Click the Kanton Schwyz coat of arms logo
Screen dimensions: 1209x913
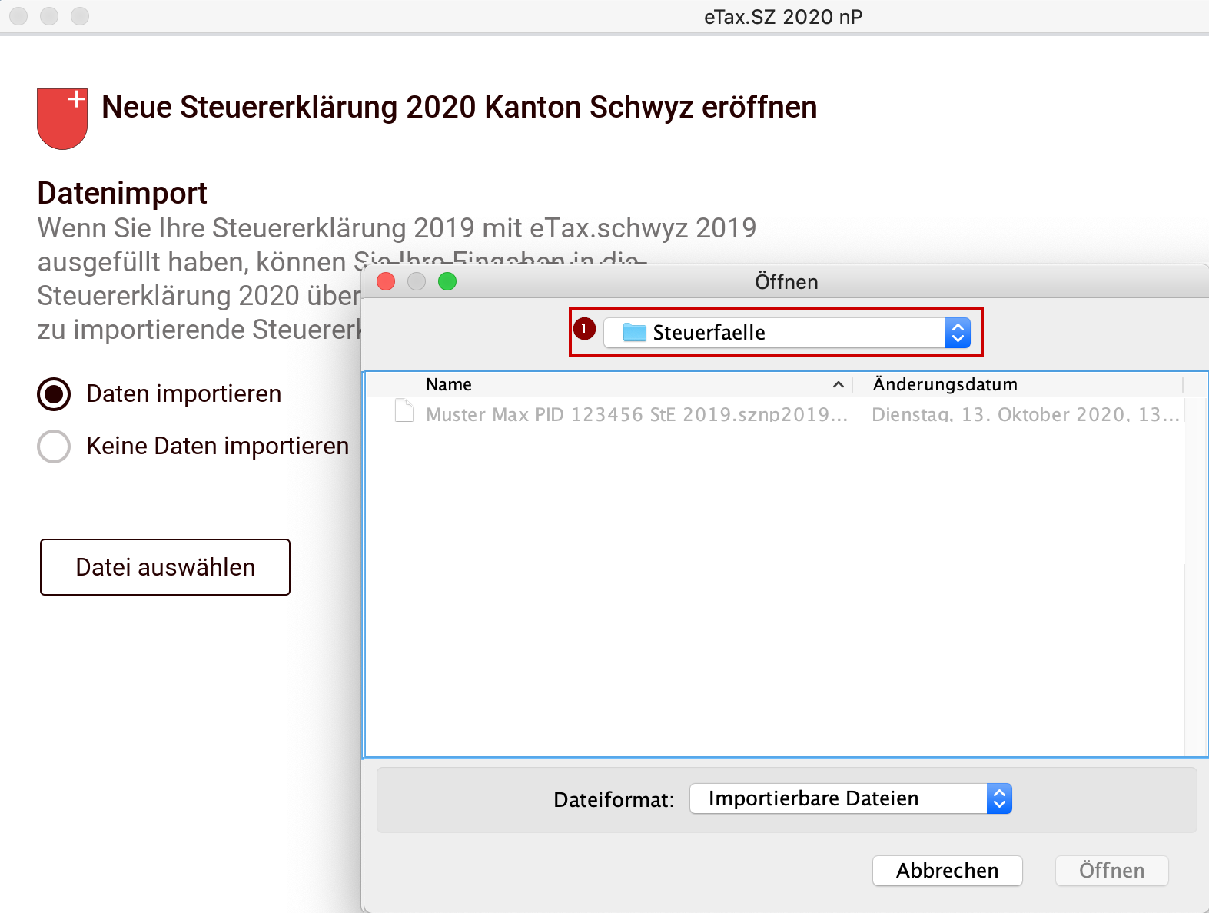tap(62, 119)
